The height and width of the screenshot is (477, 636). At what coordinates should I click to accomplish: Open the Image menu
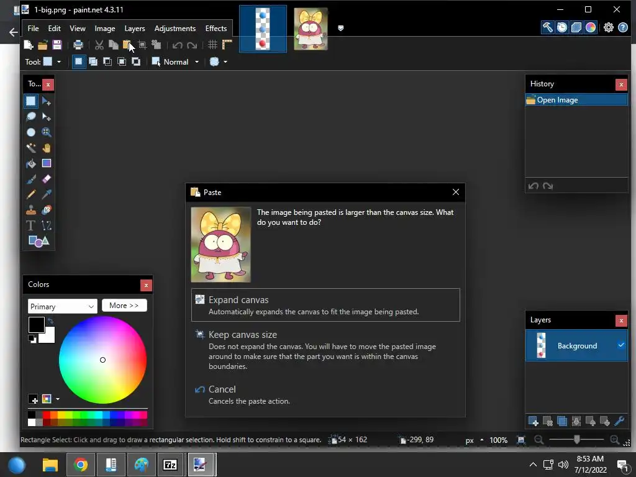click(104, 29)
